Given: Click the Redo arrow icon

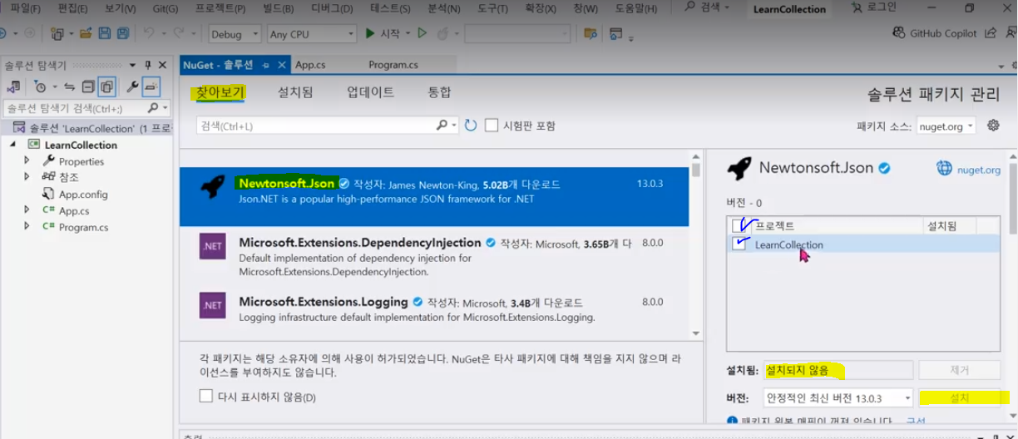Looking at the screenshot, I should pos(180,34).
